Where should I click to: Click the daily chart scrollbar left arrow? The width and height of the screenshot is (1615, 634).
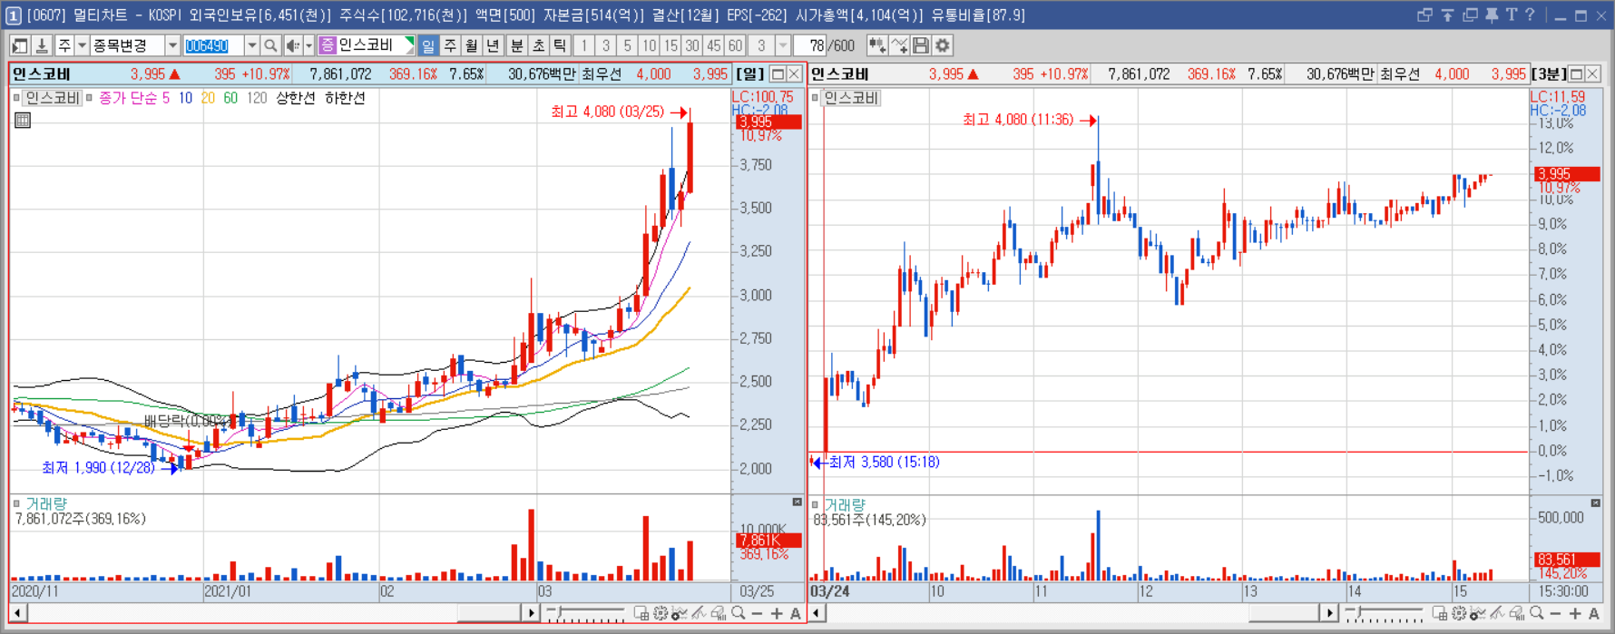(17, 614)
